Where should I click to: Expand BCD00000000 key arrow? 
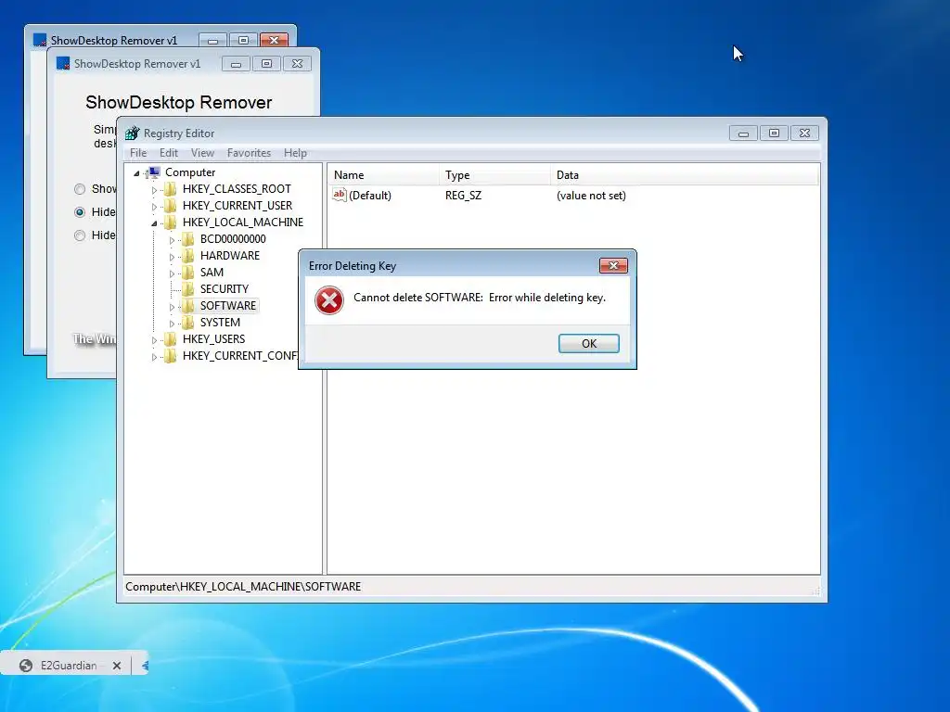click(x=172, y=240)
